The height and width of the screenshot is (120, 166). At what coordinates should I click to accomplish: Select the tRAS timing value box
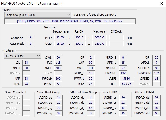(x=26, y=84)
